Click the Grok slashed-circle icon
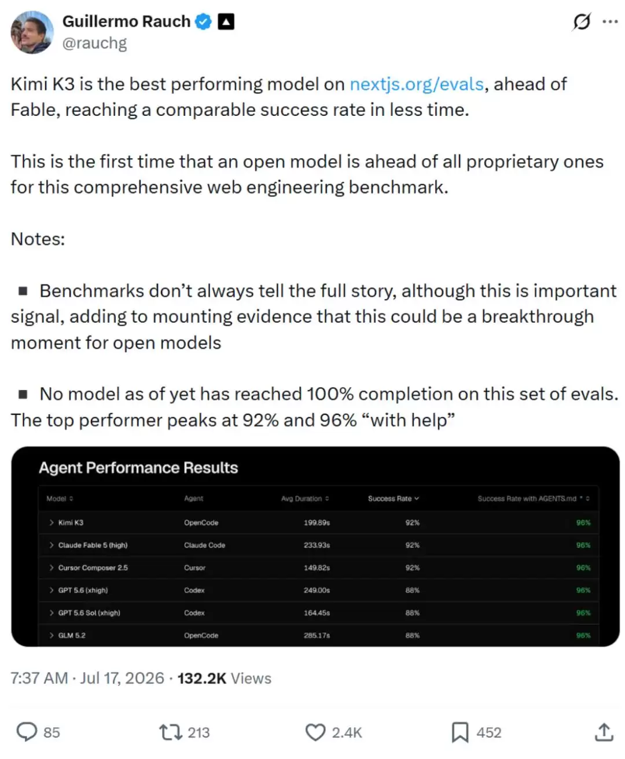The height and width of the screenshot is (759, 625). [x=581, y=22]
